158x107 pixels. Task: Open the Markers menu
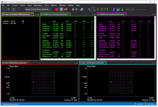click(54, 5)
